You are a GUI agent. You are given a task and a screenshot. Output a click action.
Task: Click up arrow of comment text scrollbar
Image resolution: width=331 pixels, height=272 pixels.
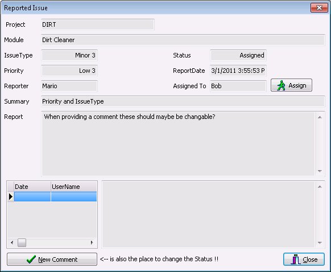320,187
